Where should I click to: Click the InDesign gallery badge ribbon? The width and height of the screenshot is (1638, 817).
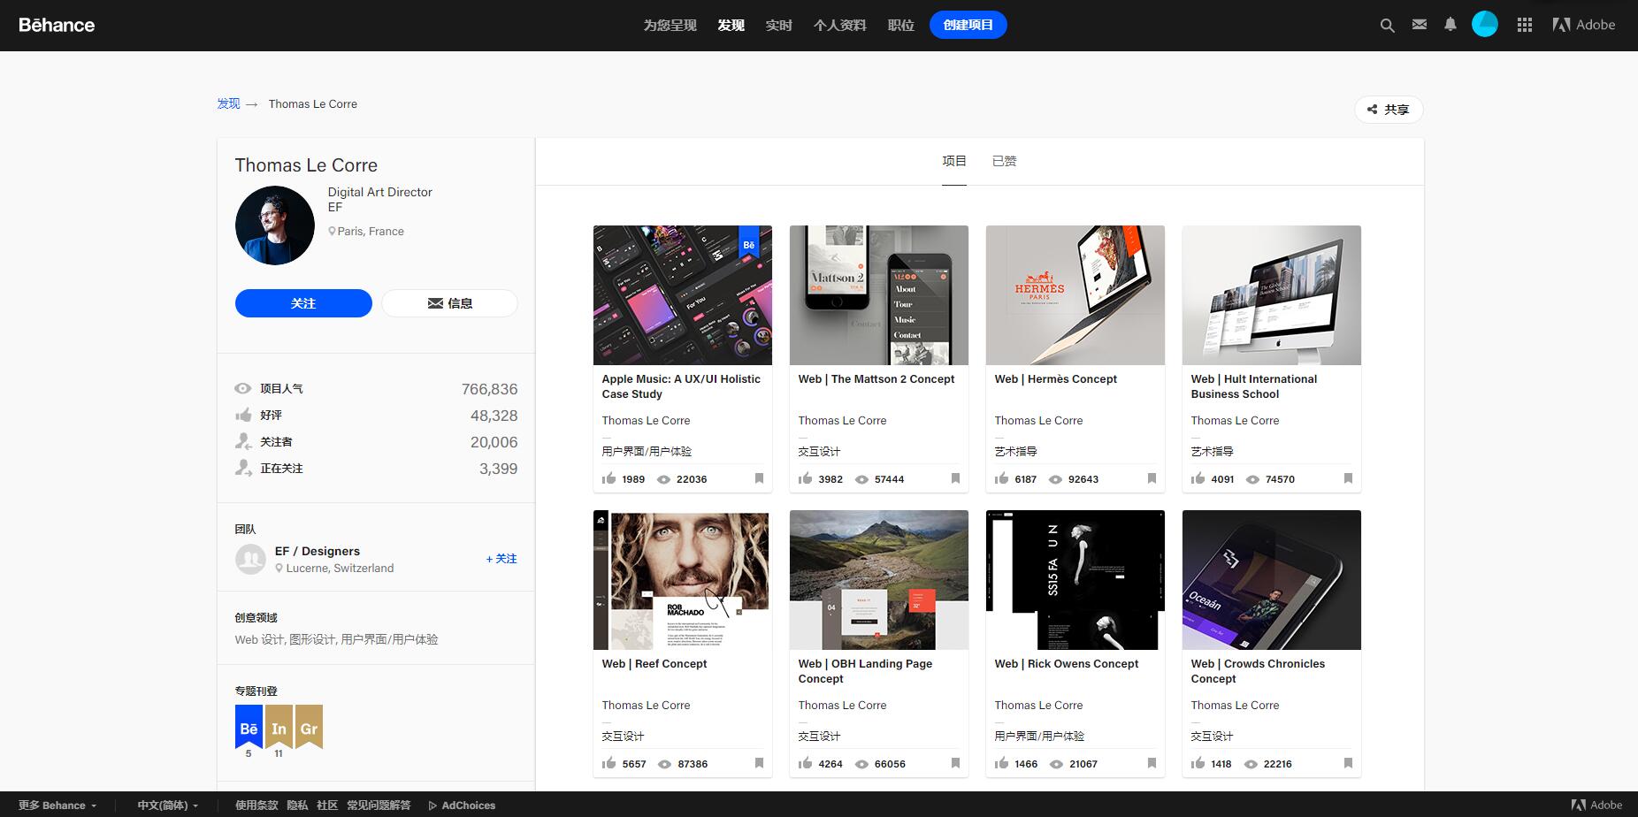point(279,727)
